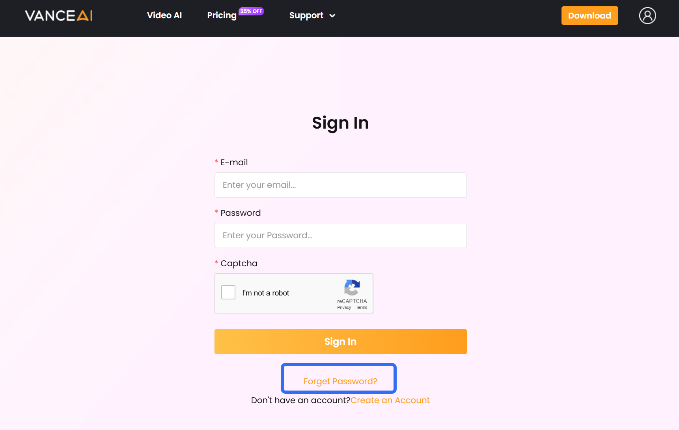Open the user profile icon
This screenshot has width=679, height=430.
647,16
